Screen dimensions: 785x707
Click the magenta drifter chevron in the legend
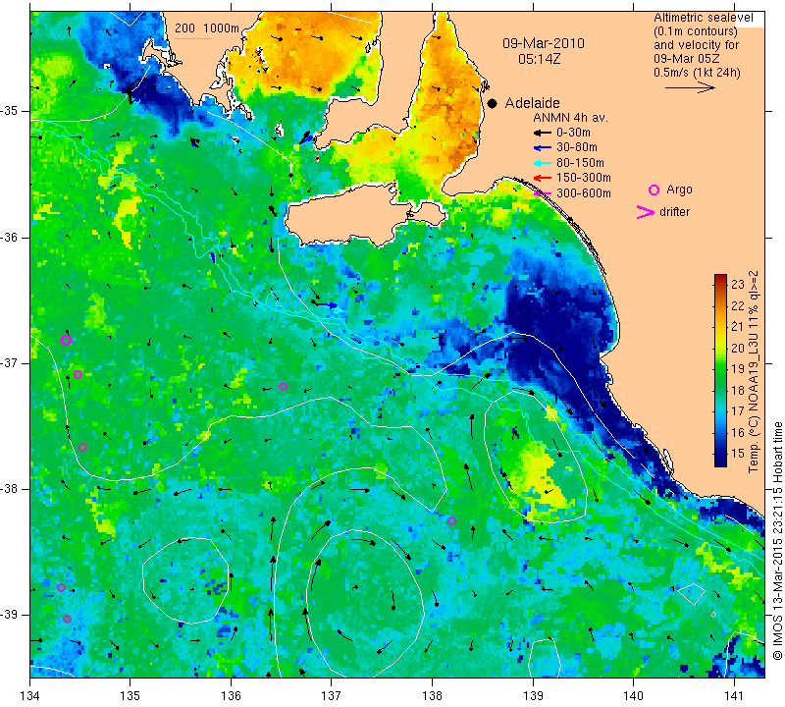pos(645,212)
